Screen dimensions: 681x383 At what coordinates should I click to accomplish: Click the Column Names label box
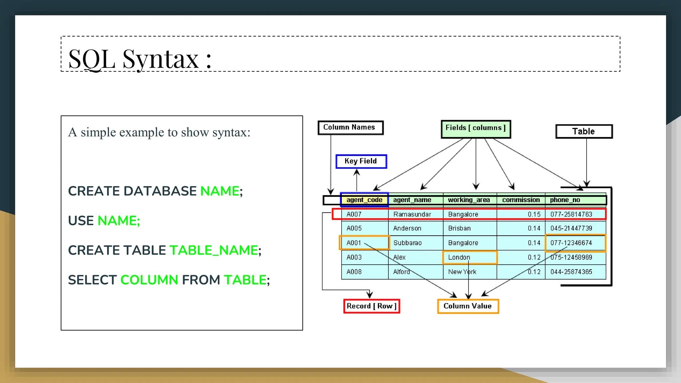pos(350,128)
